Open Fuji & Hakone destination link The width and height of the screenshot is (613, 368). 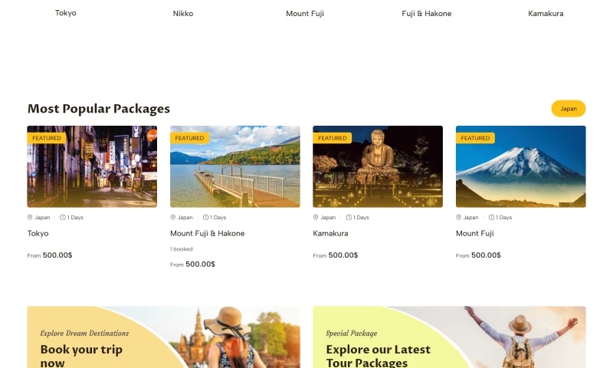[427, 14]
